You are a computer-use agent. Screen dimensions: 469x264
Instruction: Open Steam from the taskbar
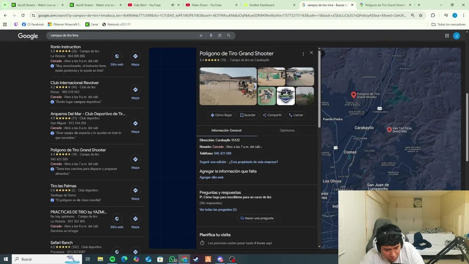point(196,259)
